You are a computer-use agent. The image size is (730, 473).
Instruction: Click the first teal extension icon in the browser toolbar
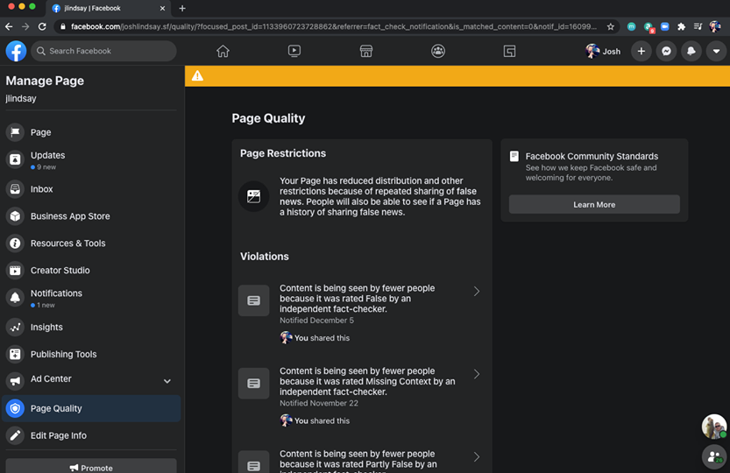click(x=631, y=26)
